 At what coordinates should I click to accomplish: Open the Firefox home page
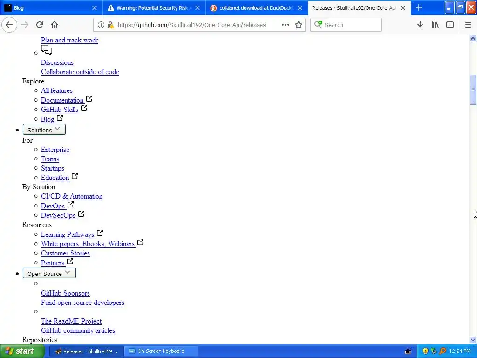tap(55, 25)
